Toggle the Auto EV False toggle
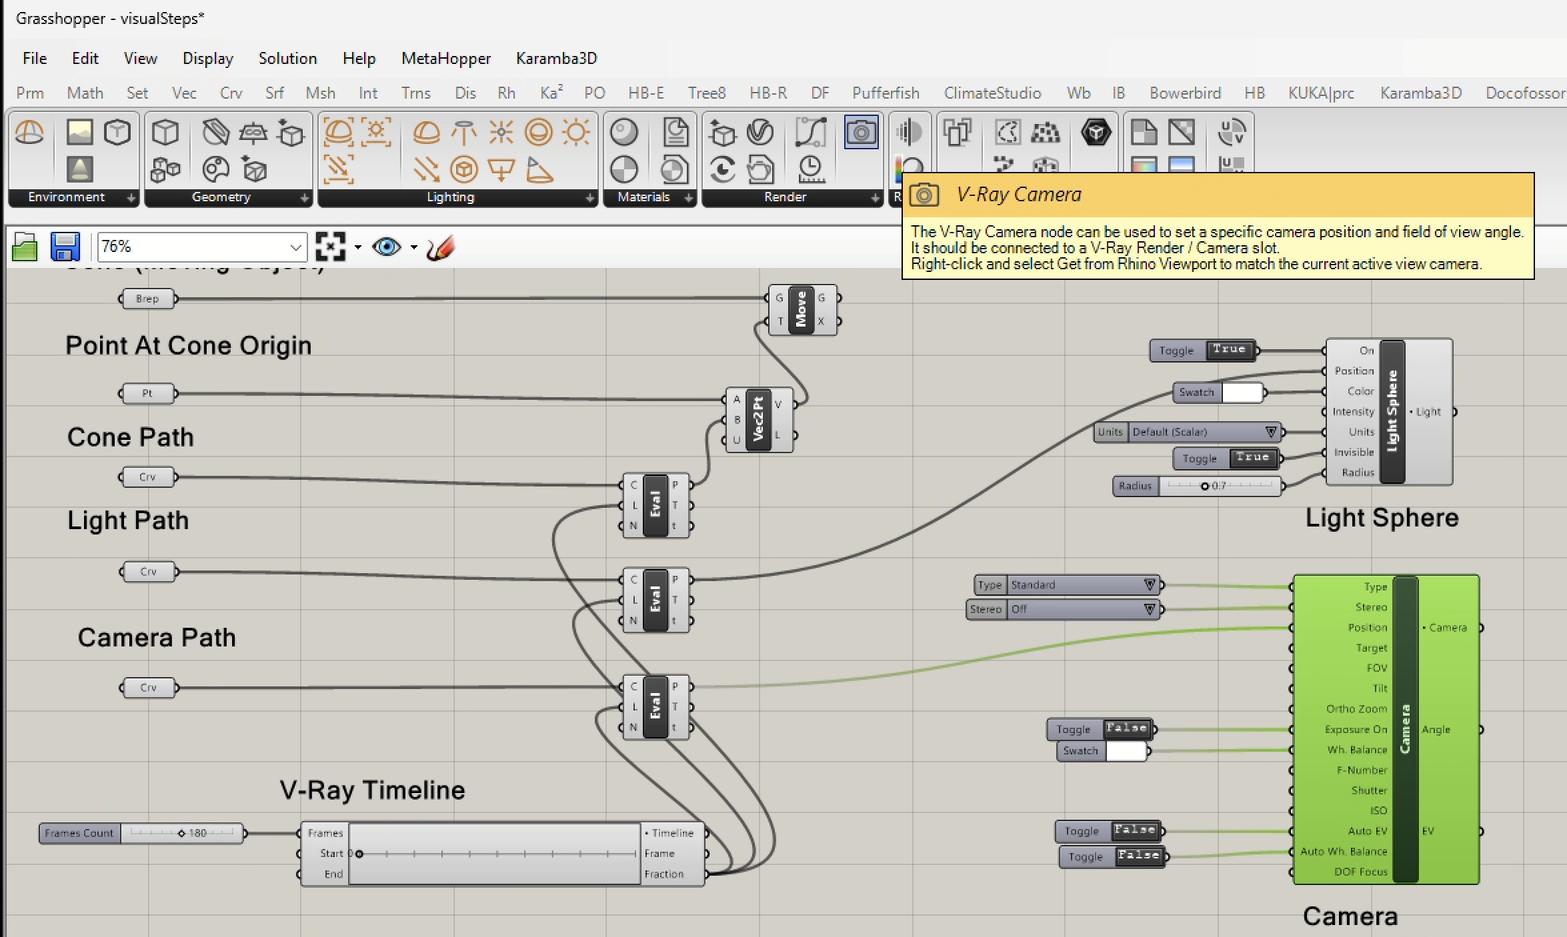1567x937 pixels. [1136, 831]
